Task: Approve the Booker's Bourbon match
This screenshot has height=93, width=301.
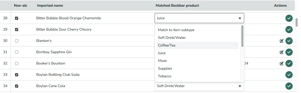Action: coord(289,63)
